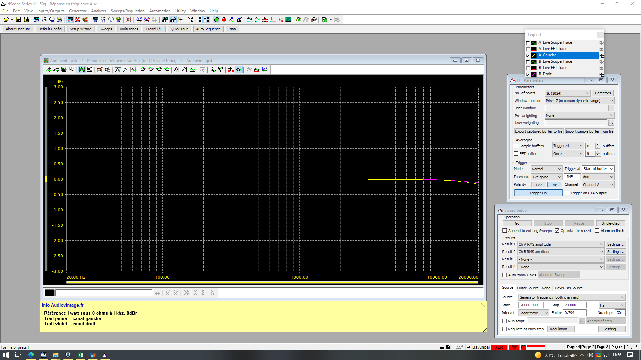Click the zoom in Y axis magnifier icon
This screenshot has height=360, width=641.
[177, 70]
